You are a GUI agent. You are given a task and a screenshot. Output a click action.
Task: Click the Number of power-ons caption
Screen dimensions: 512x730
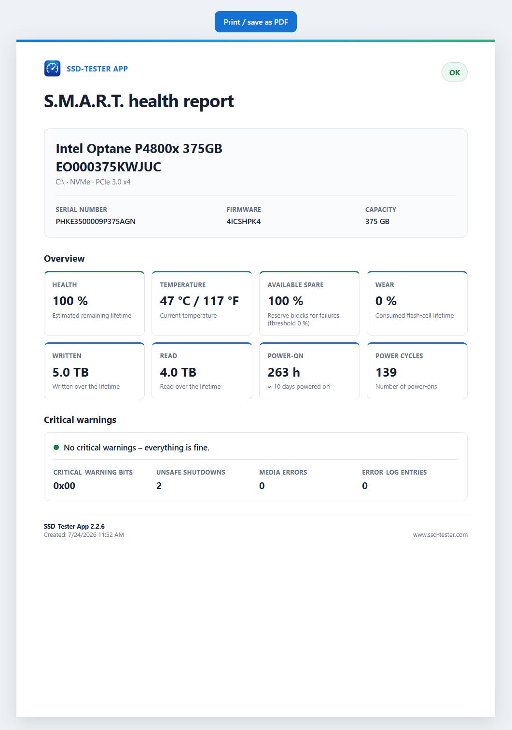[x=406, y=386]
